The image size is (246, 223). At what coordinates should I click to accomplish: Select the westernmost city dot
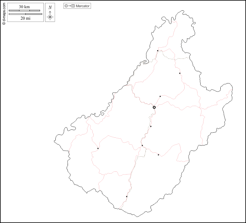pos(98,149)
